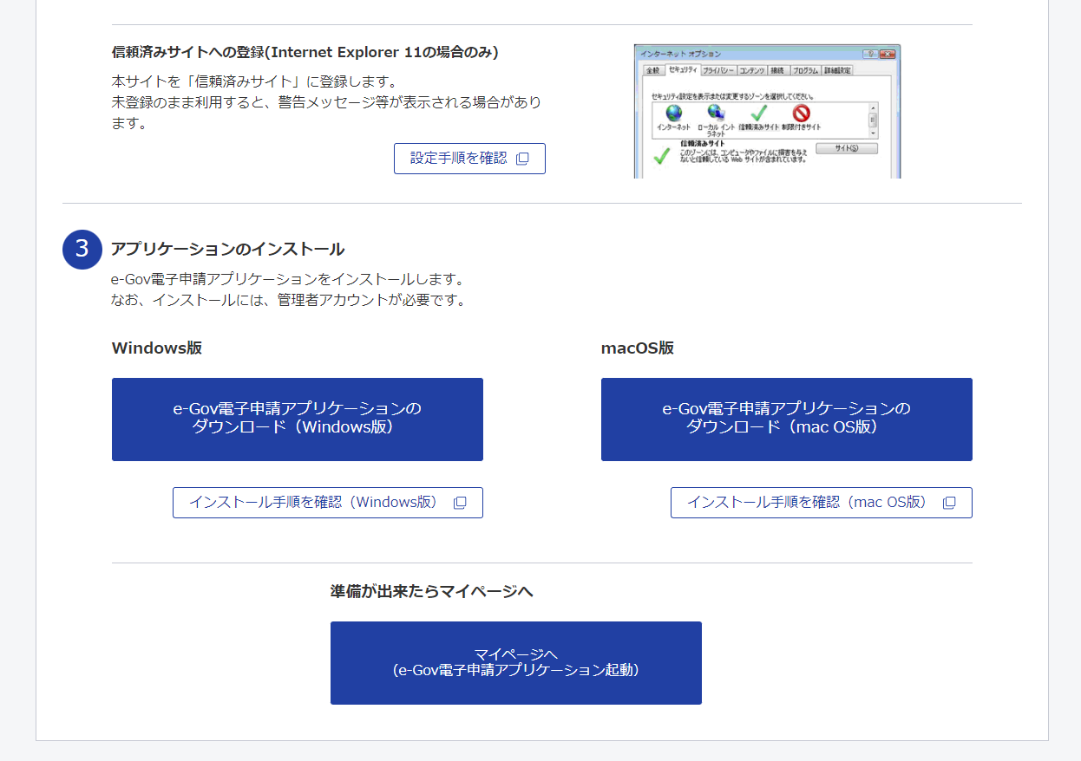The width and height of the screenshot is (1081, 761).
Task: Download the e-Gov application for Windows
Action: (297, 419)
